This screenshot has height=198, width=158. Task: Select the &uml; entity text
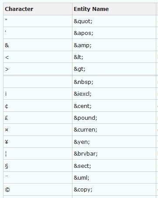tap(82, 177)
